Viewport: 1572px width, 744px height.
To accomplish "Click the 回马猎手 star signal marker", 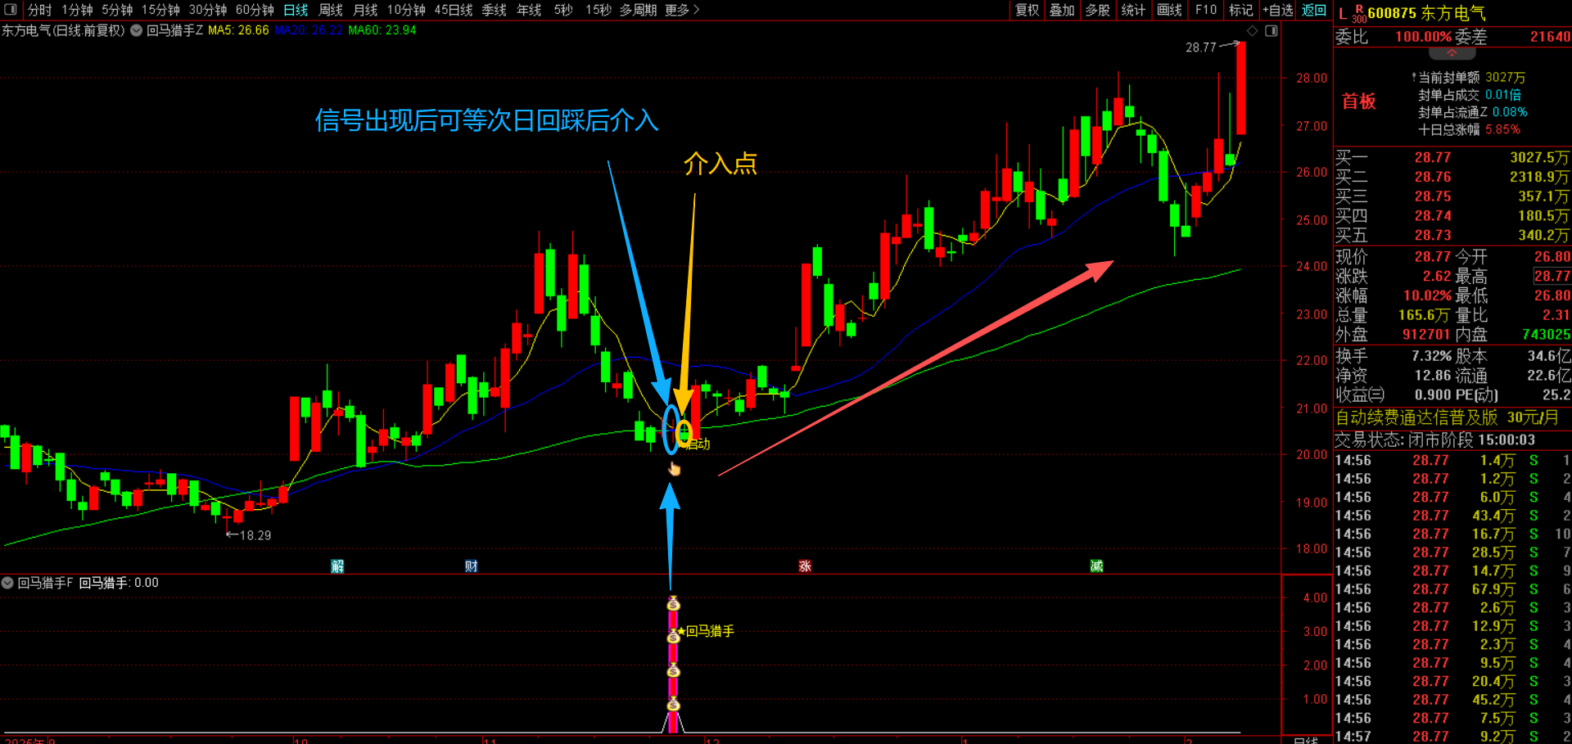I will click(705, 631).
